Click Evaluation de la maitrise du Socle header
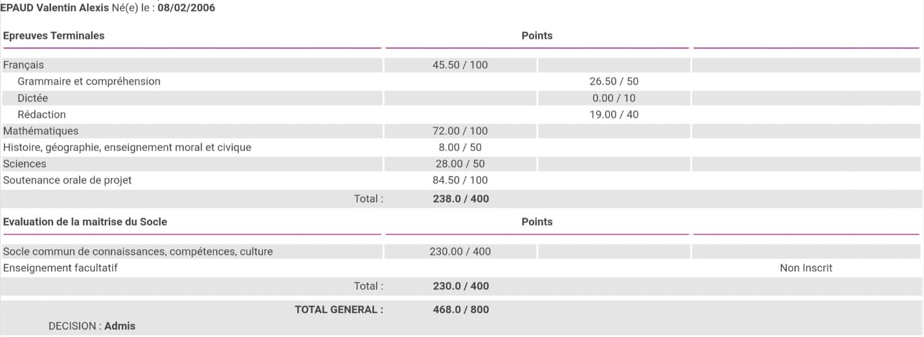 point(85,222)
